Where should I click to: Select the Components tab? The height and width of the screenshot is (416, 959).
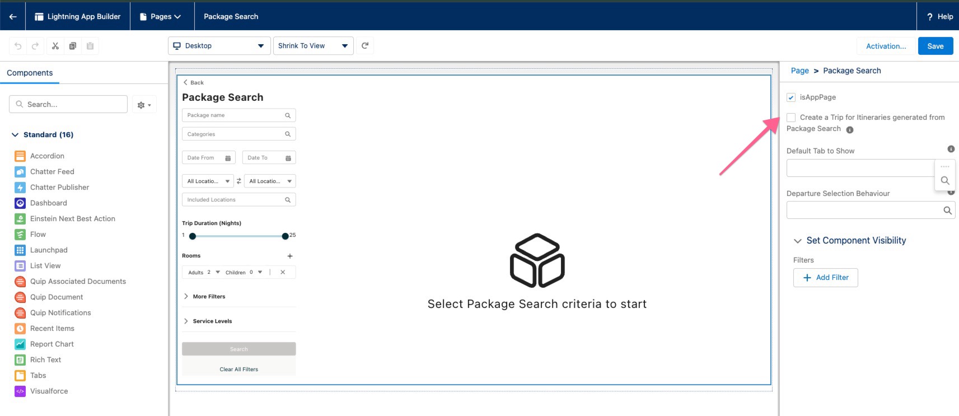pos(30,73)
